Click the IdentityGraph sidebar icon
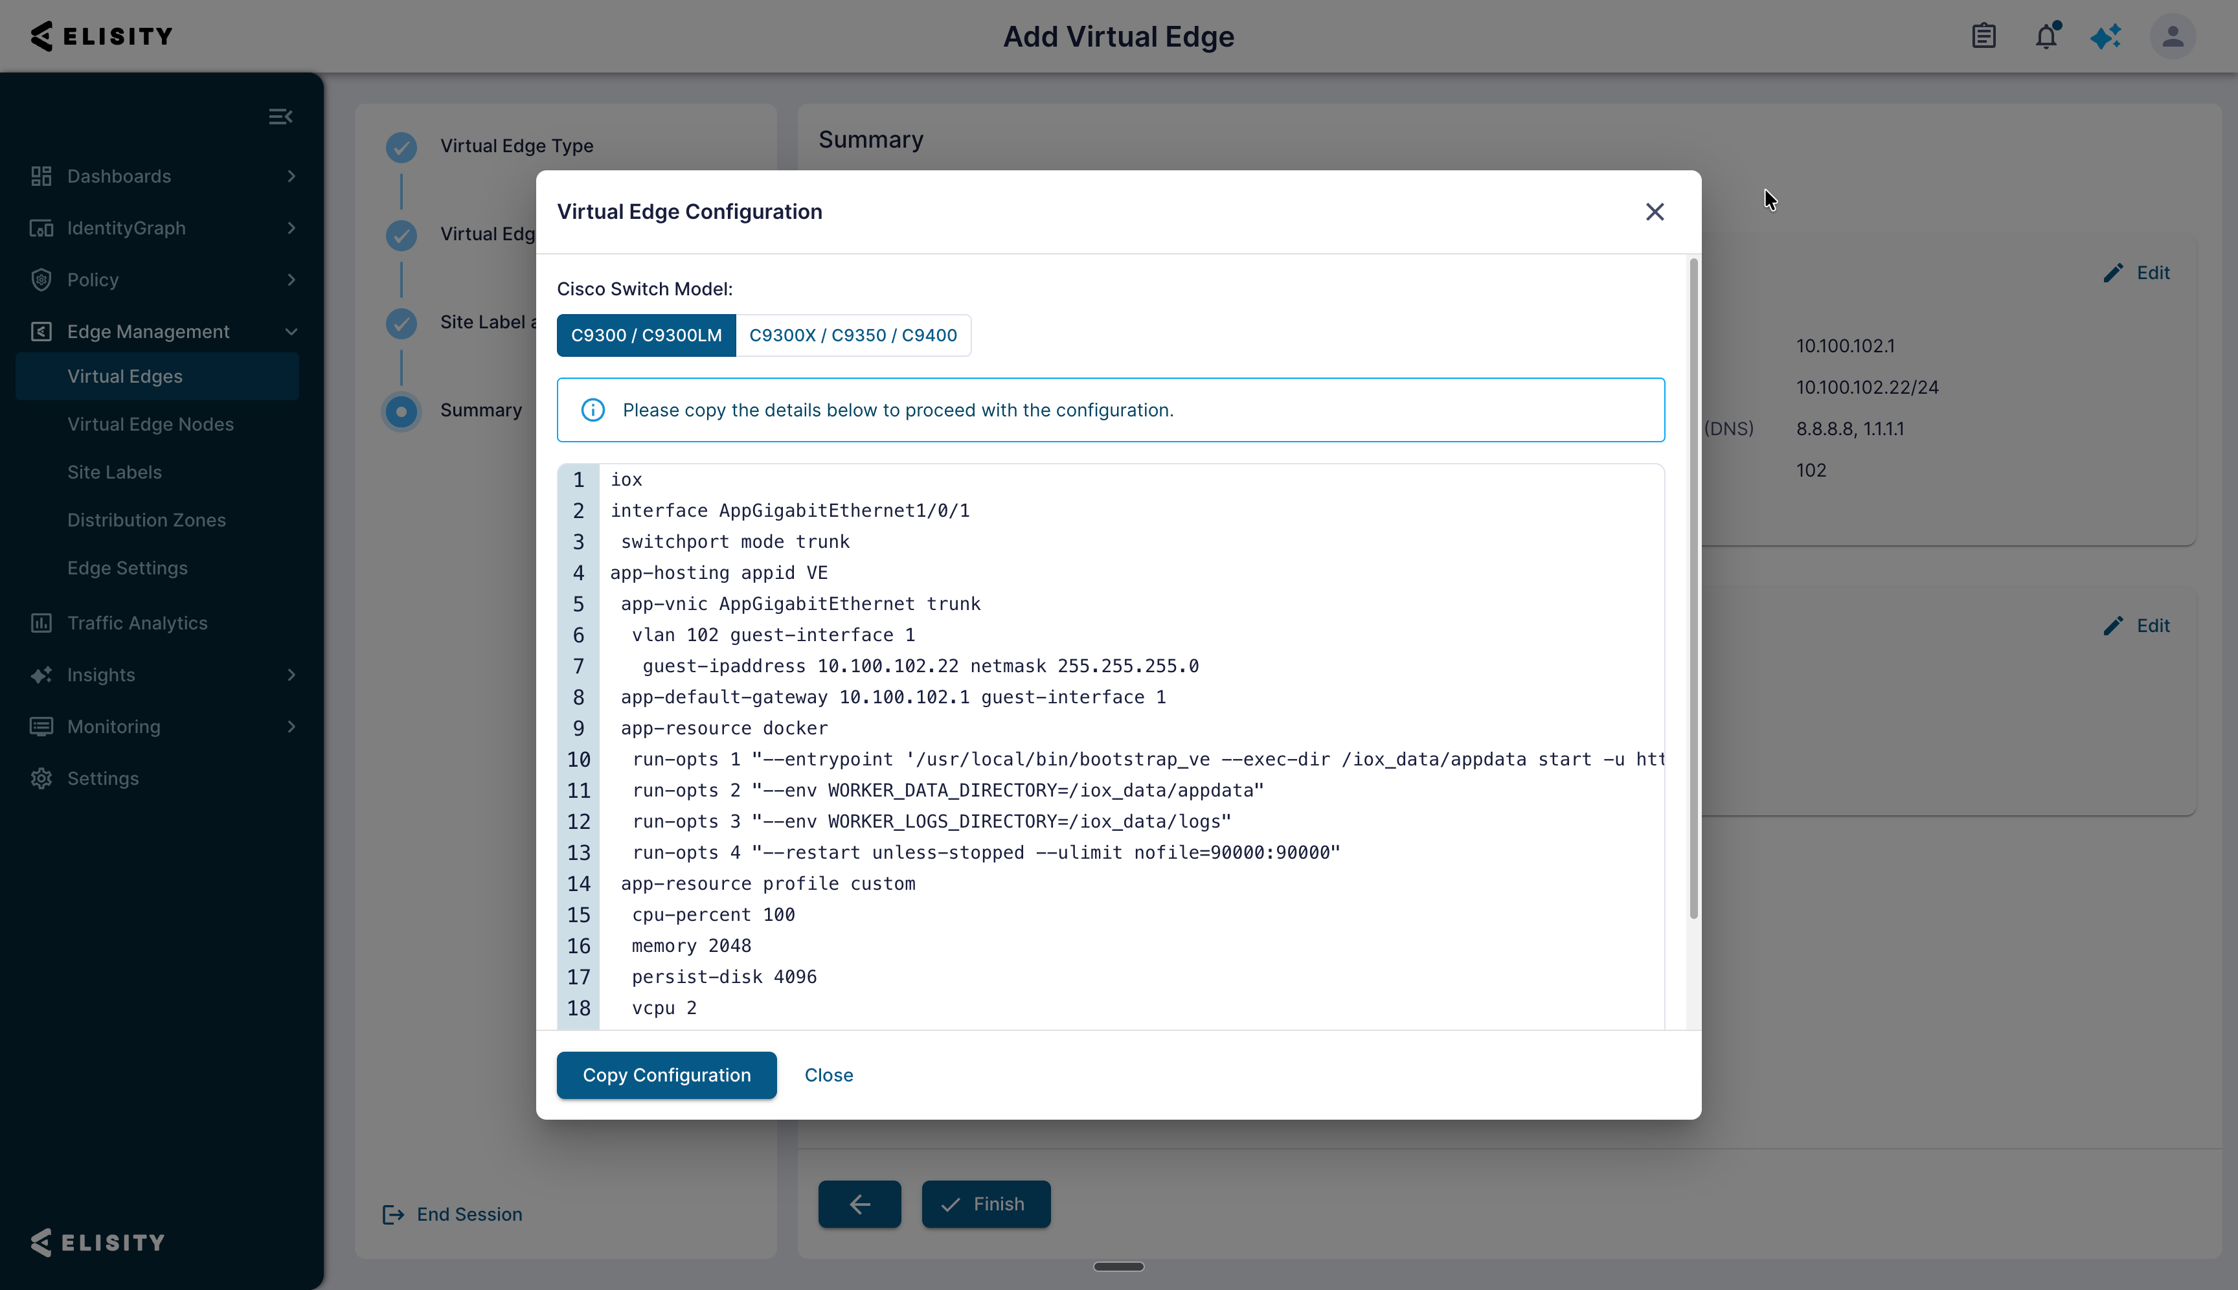Image resolution: width=2238 pixels, height=1290 pixels. pos(41,228)
